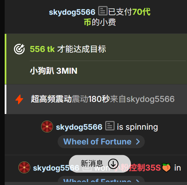
Task: Jump to new messages with 新消息 button
Action: [x=100, y=164]
